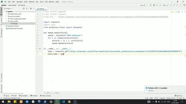
Task: Jump to previous highlighted error arrow
Action: click(x=182, y=12)
